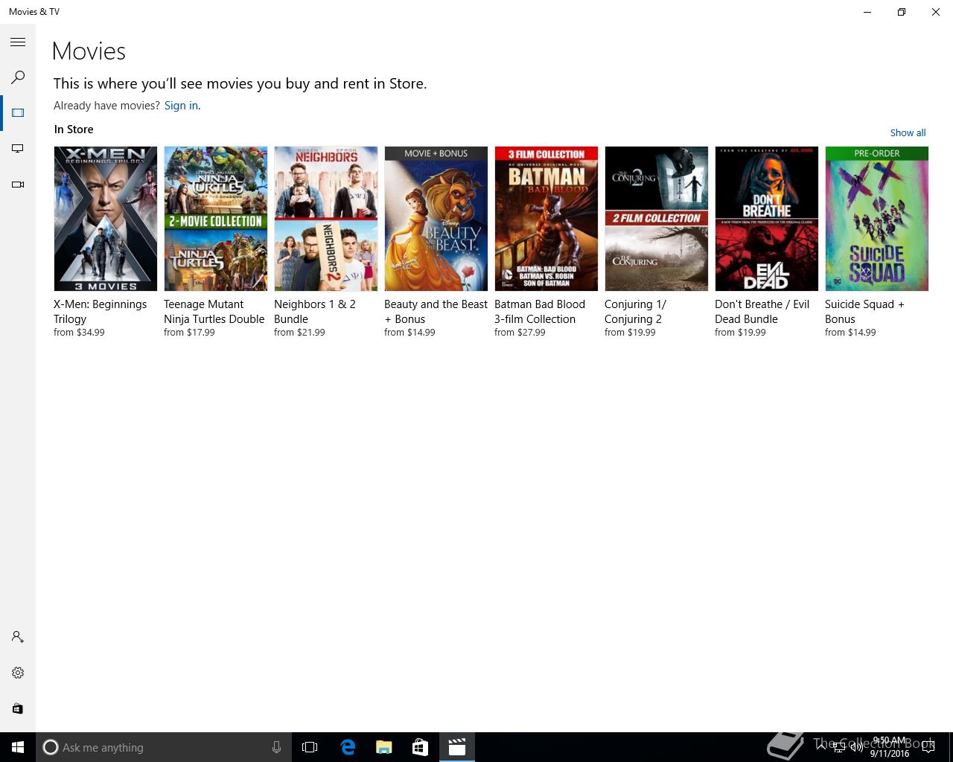Open Suicide Squad pre-order poster

point(877,219)
